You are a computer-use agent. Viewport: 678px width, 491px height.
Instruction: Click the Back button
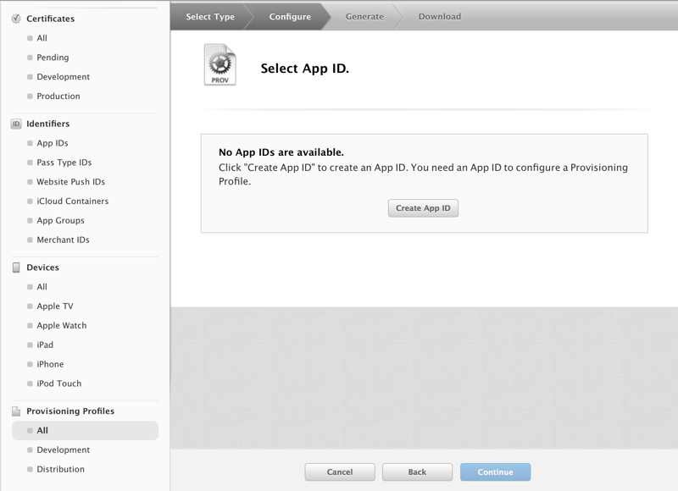pyautogui.click(x=417, y=472)
